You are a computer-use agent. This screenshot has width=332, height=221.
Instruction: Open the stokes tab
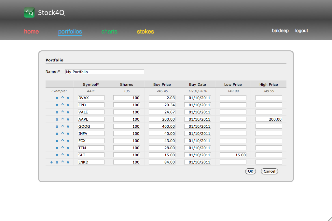(145, 32)
